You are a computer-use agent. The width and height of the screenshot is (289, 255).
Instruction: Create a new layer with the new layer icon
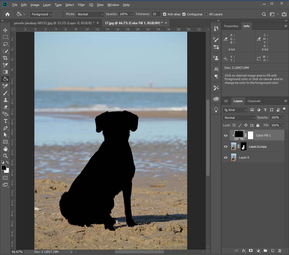(x=272, y=251)
